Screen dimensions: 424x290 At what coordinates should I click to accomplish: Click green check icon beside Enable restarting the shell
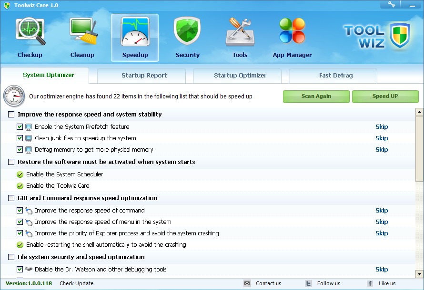pyautogui.click(x=20, y=245)
